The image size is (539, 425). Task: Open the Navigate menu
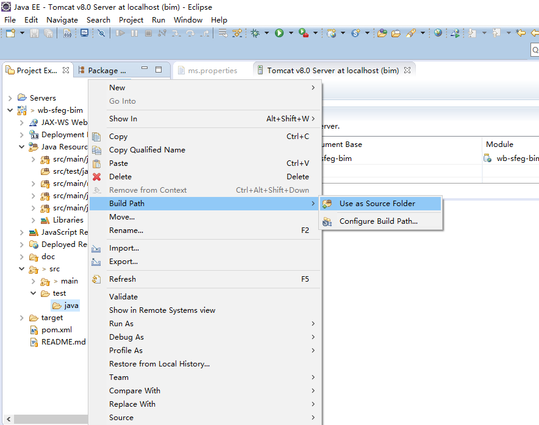tap(62, 20)
